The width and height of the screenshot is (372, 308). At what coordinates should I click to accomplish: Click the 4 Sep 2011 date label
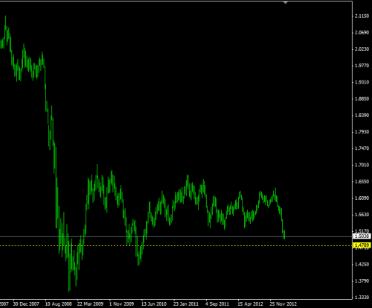217,304
